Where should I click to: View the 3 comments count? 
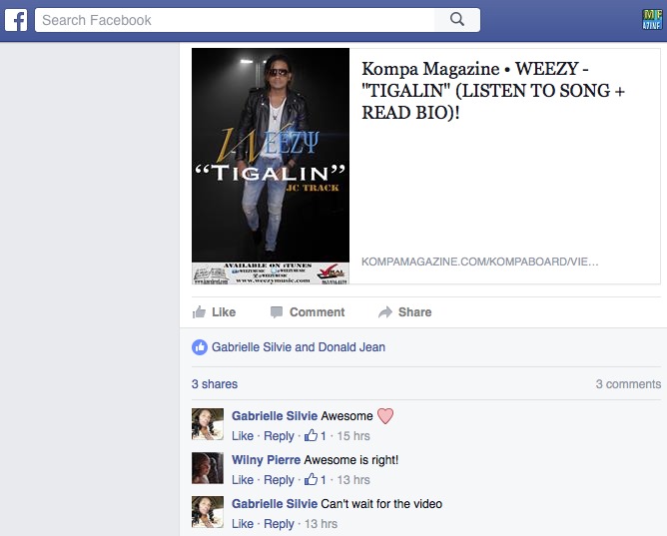[628, 384]
